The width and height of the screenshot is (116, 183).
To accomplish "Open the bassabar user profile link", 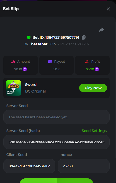I will [39, 44].
